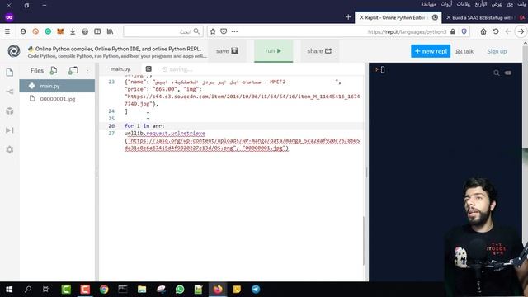Open the packages cube icon
This screenshot has width=528, height=297.
pyautogui.click(x=10, y=111)
